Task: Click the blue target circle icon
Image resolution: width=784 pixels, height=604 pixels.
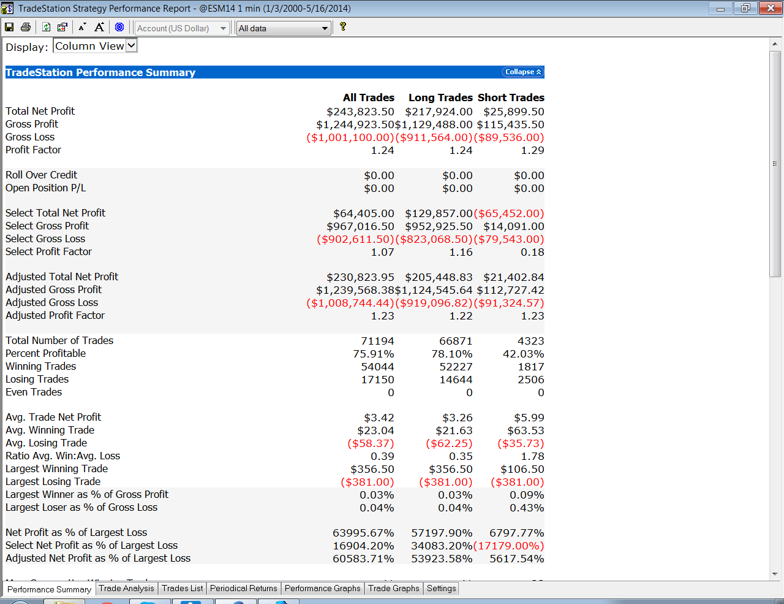Action: (x=119, y=27)
